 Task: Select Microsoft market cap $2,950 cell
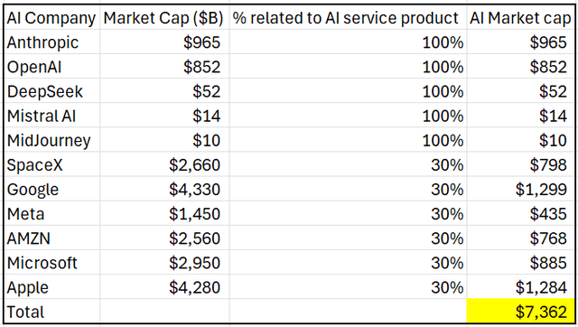click(164, 263)
